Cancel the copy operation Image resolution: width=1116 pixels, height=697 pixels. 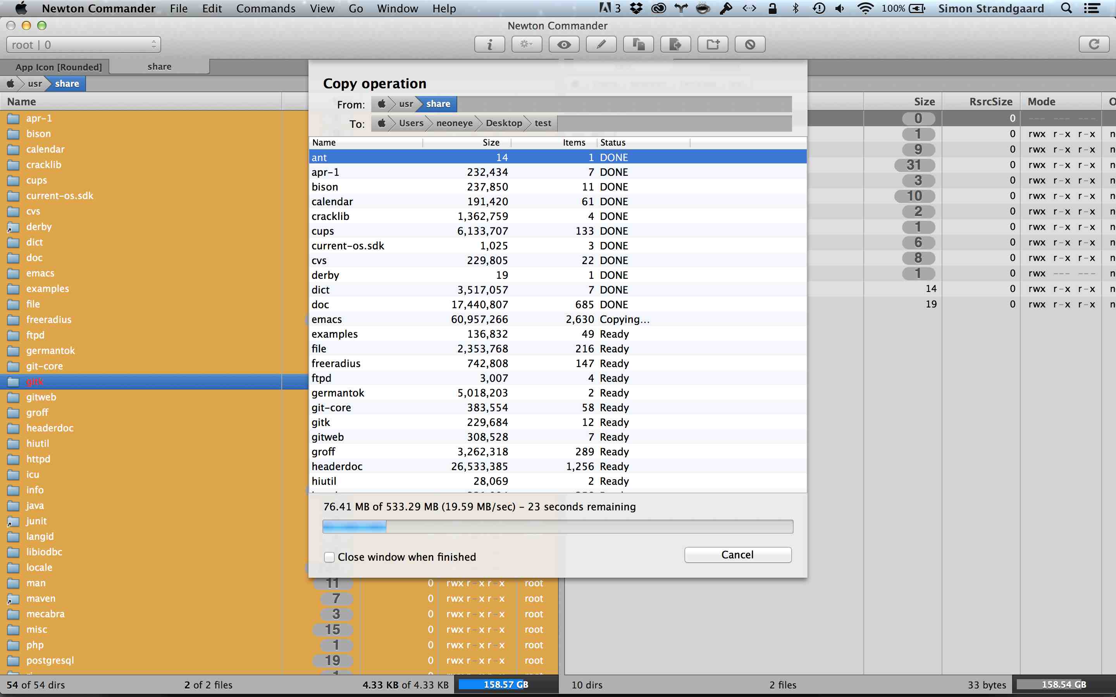click(738, 555)
